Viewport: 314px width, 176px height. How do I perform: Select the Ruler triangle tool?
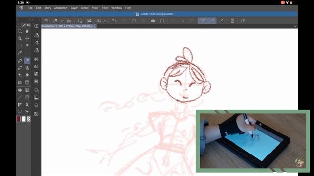20,105
